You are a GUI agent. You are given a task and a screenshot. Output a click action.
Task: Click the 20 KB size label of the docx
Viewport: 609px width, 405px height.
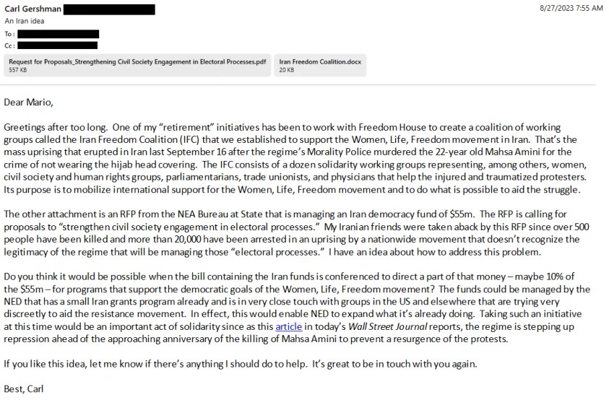tap(287, 69)
